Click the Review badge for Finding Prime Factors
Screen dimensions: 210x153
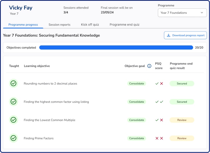[182, 138]
